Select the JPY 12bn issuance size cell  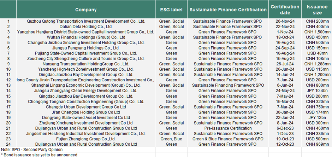tap(317, 117)
